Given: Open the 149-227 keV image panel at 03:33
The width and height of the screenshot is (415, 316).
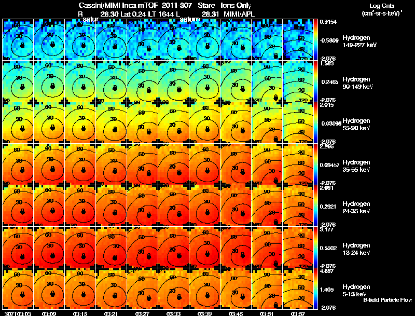Looking at the screenshot, I should (174, 40).
